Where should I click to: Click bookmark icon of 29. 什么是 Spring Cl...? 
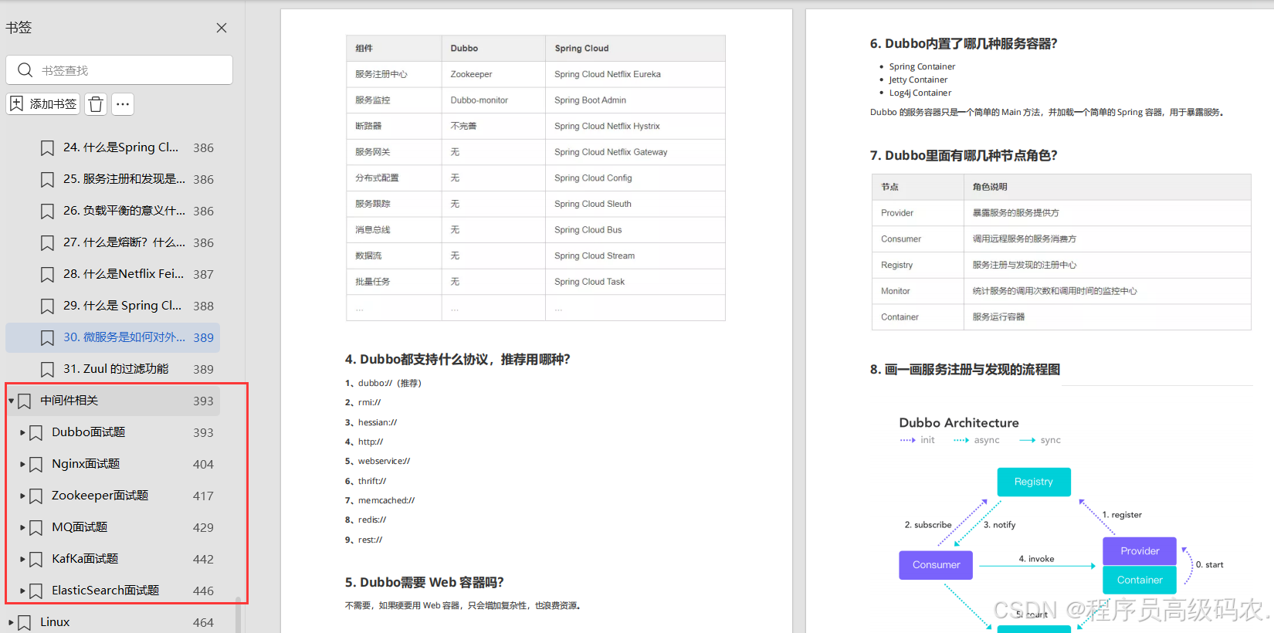[x=47, y=306]
